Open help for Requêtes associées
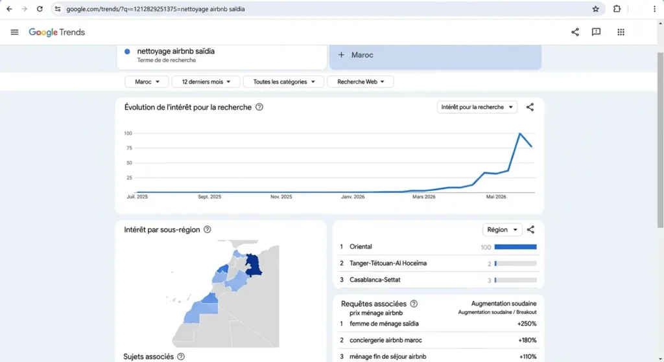Viewport: 664px width, 362px height. (x=414, y=304)
